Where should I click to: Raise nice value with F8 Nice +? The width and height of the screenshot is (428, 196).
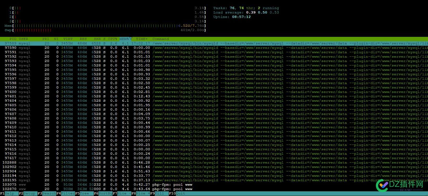point(141,193)
